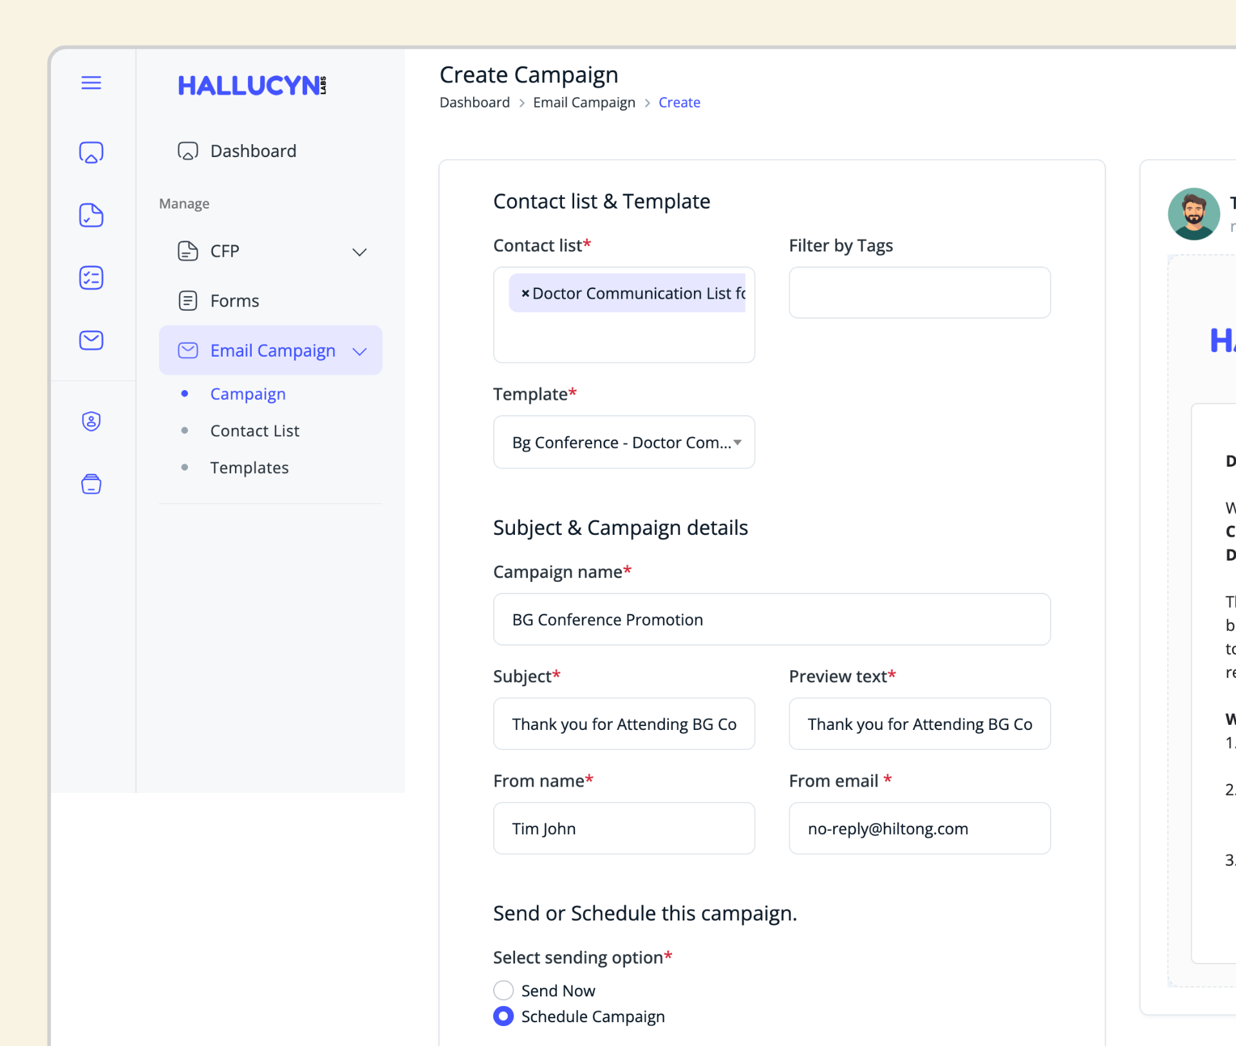Screen dimensions: 1236x1046
Task: Collapse the Email Campaign menu
Action: click(360, 351)
